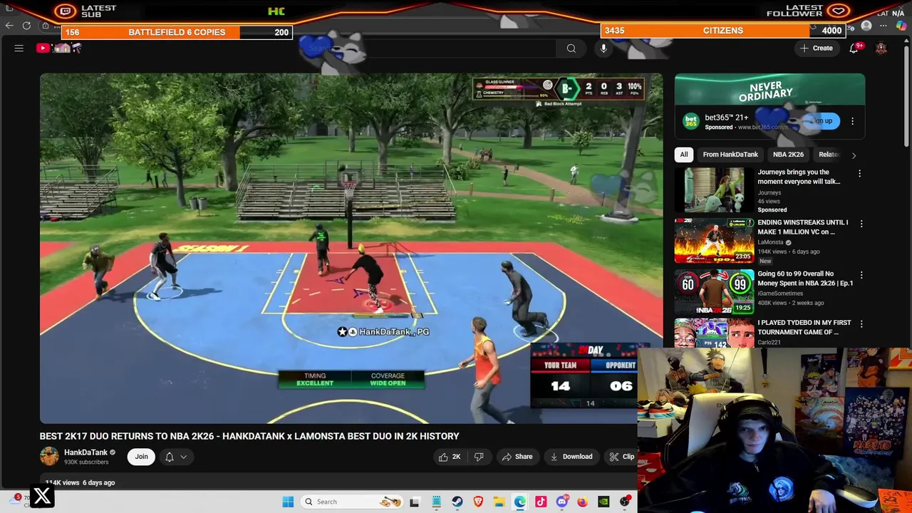Click the video title text
Viewport: 912px width, 513px height.
pyautogui.click(x=249, y=436)
